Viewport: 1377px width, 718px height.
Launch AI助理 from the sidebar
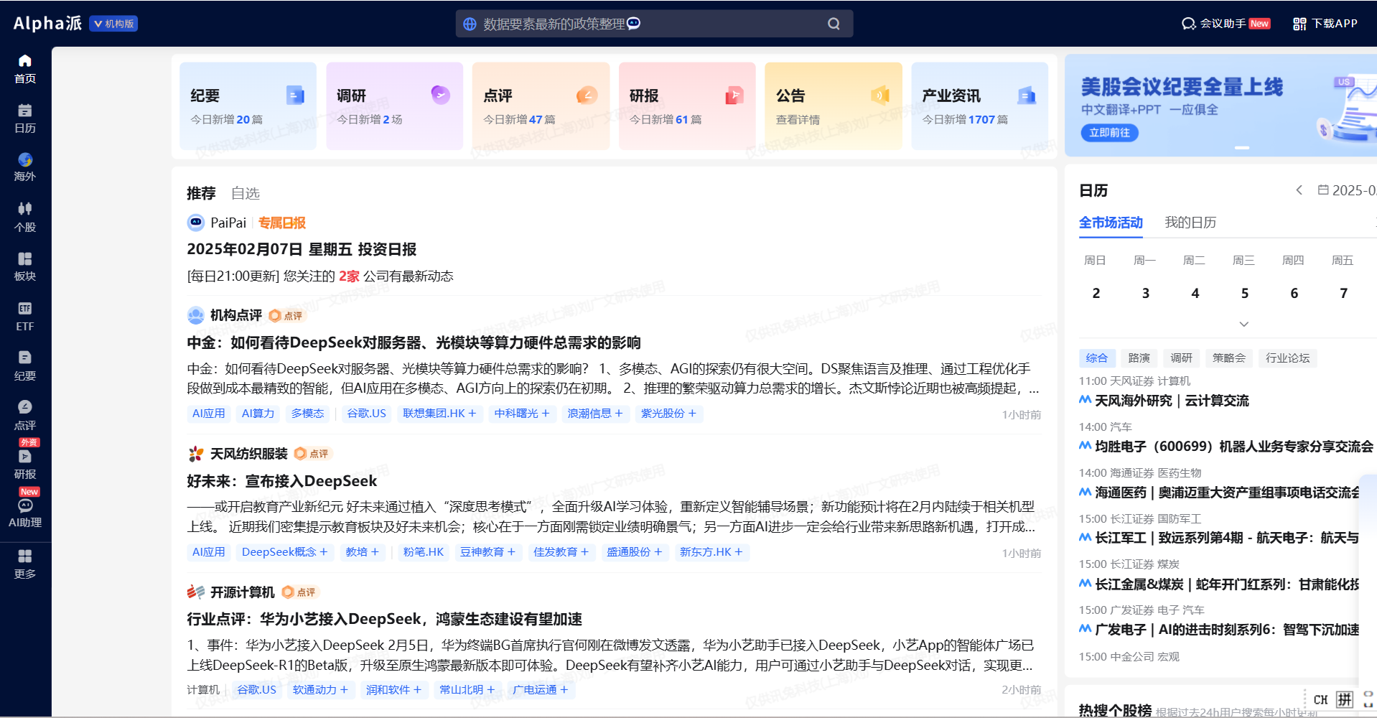click(x=25, y=506)
